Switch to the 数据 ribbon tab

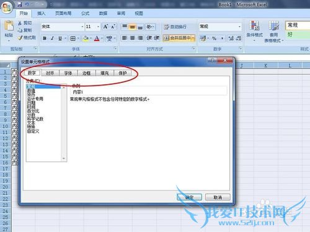[103, 14]
